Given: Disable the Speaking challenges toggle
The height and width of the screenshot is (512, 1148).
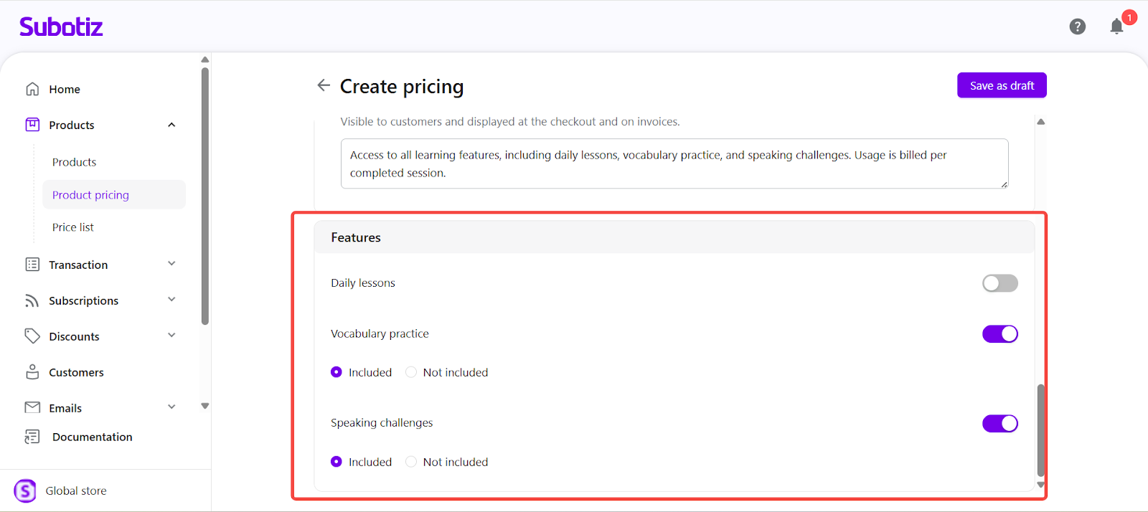Looking at the screenshot, I should coord(999,424).
